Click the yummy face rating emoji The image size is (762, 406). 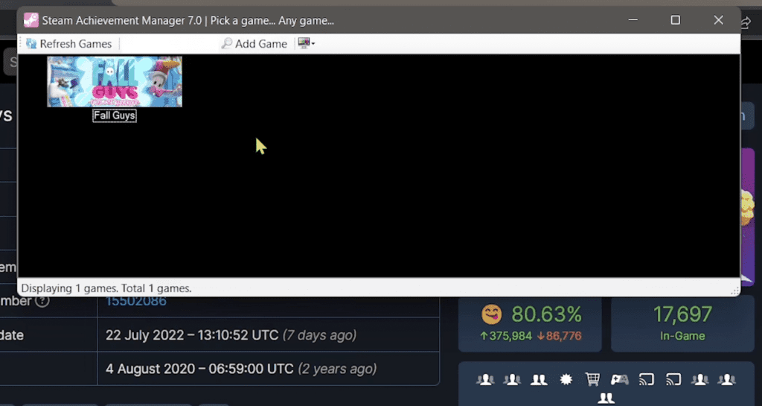(x=492, y=314)
